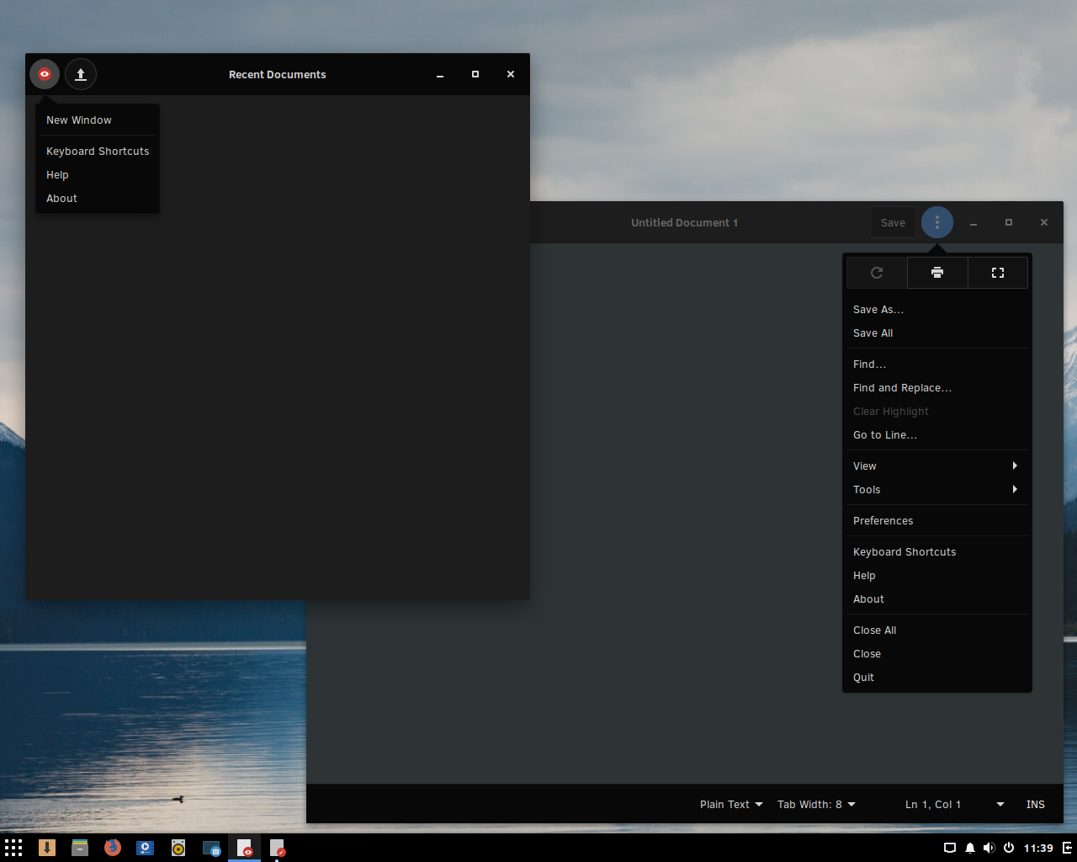
Task: Select New Window from the app menu
Action: (98, 120)
